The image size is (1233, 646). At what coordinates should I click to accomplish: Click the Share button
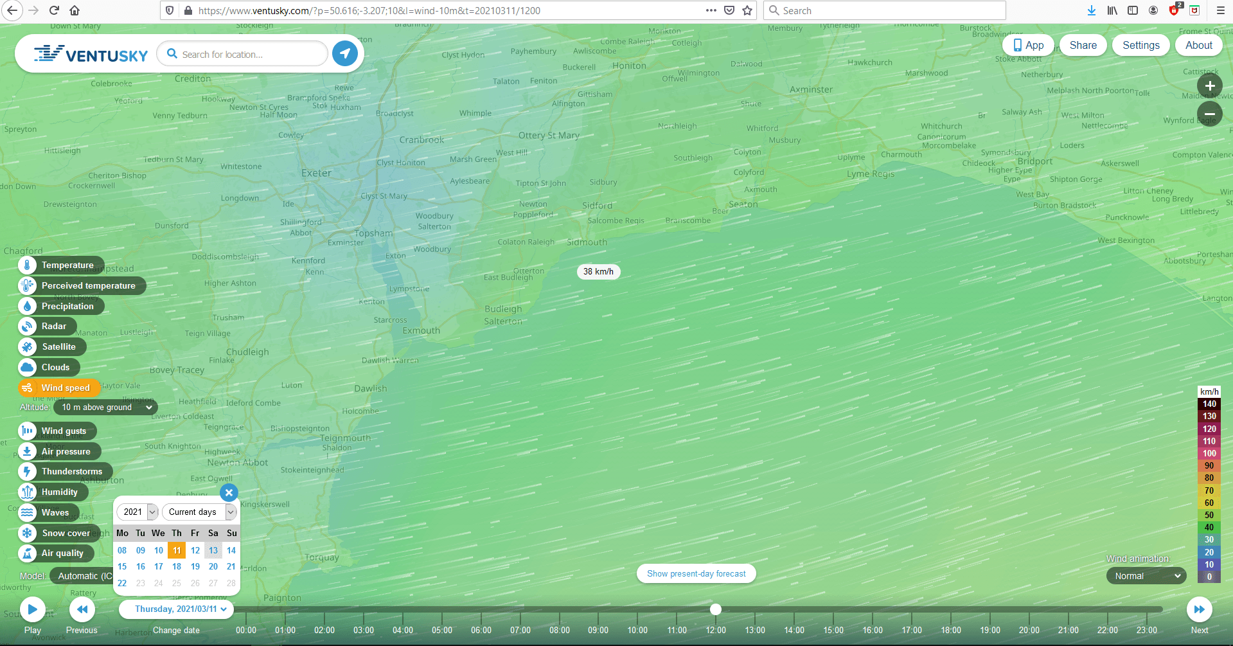(x=1083, y=46)
